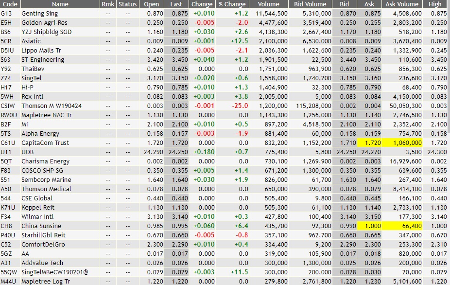The width and height of the screenshot is (450, 285).
Task: Click Genting Sing volume 11,544,500
Action: [272, 14]
